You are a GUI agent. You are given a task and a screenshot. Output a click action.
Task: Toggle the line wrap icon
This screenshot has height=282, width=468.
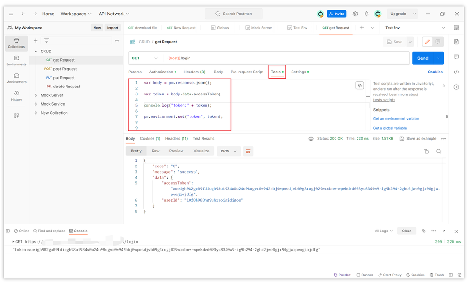coord(248,151)
